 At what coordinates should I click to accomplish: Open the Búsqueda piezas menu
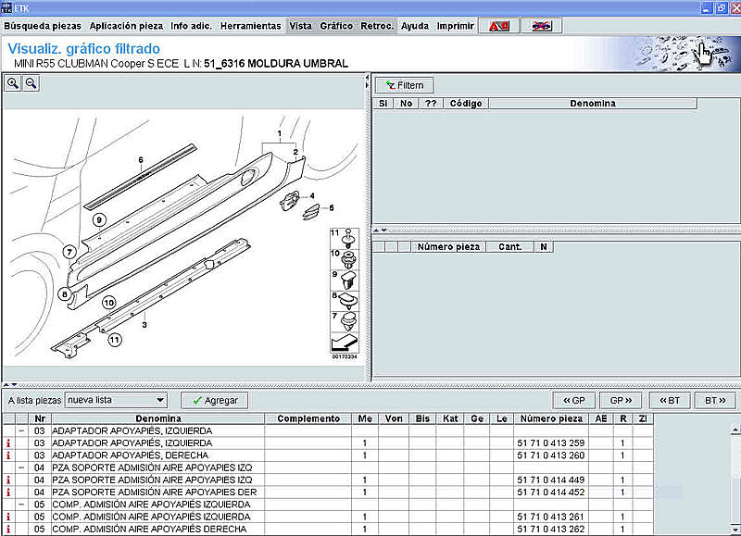tap(43, 26)
